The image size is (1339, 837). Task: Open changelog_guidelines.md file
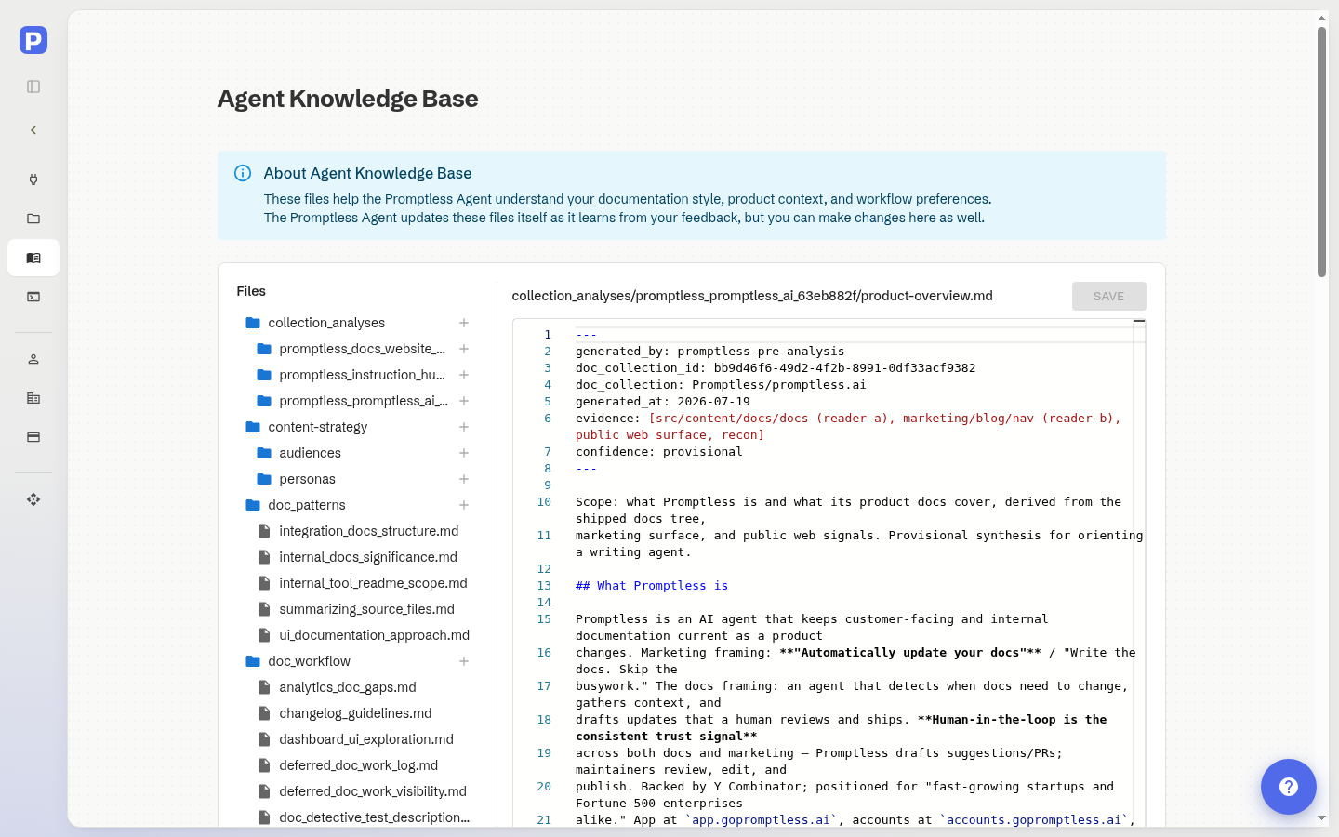pos(355,713)
